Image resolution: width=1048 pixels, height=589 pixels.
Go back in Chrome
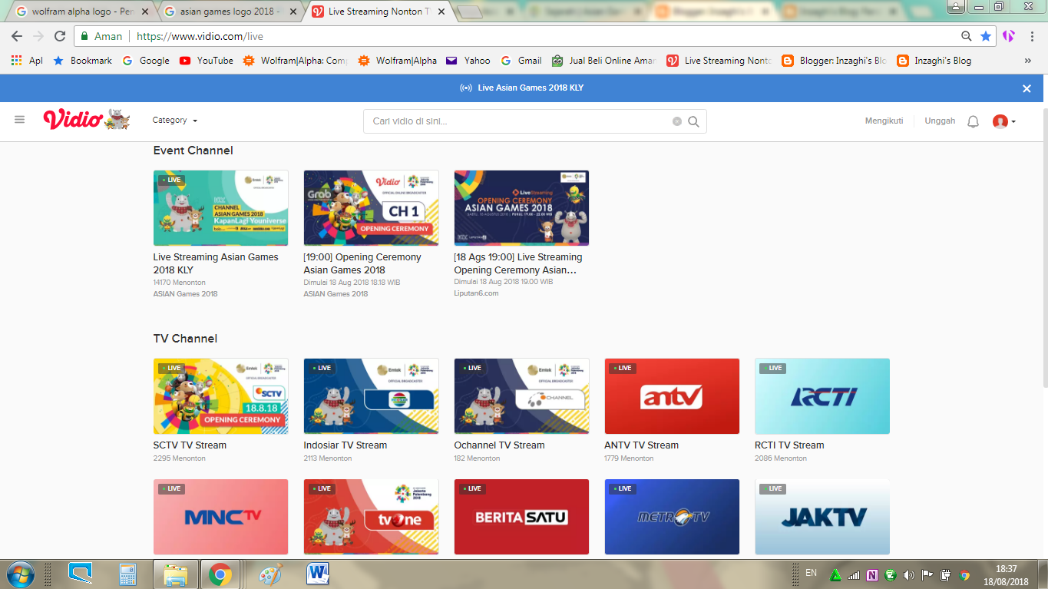16,36
